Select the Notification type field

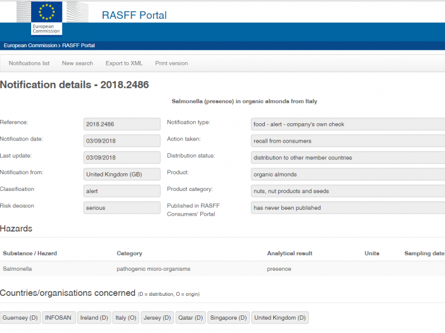pyautogui.click(x=348, y=124)
